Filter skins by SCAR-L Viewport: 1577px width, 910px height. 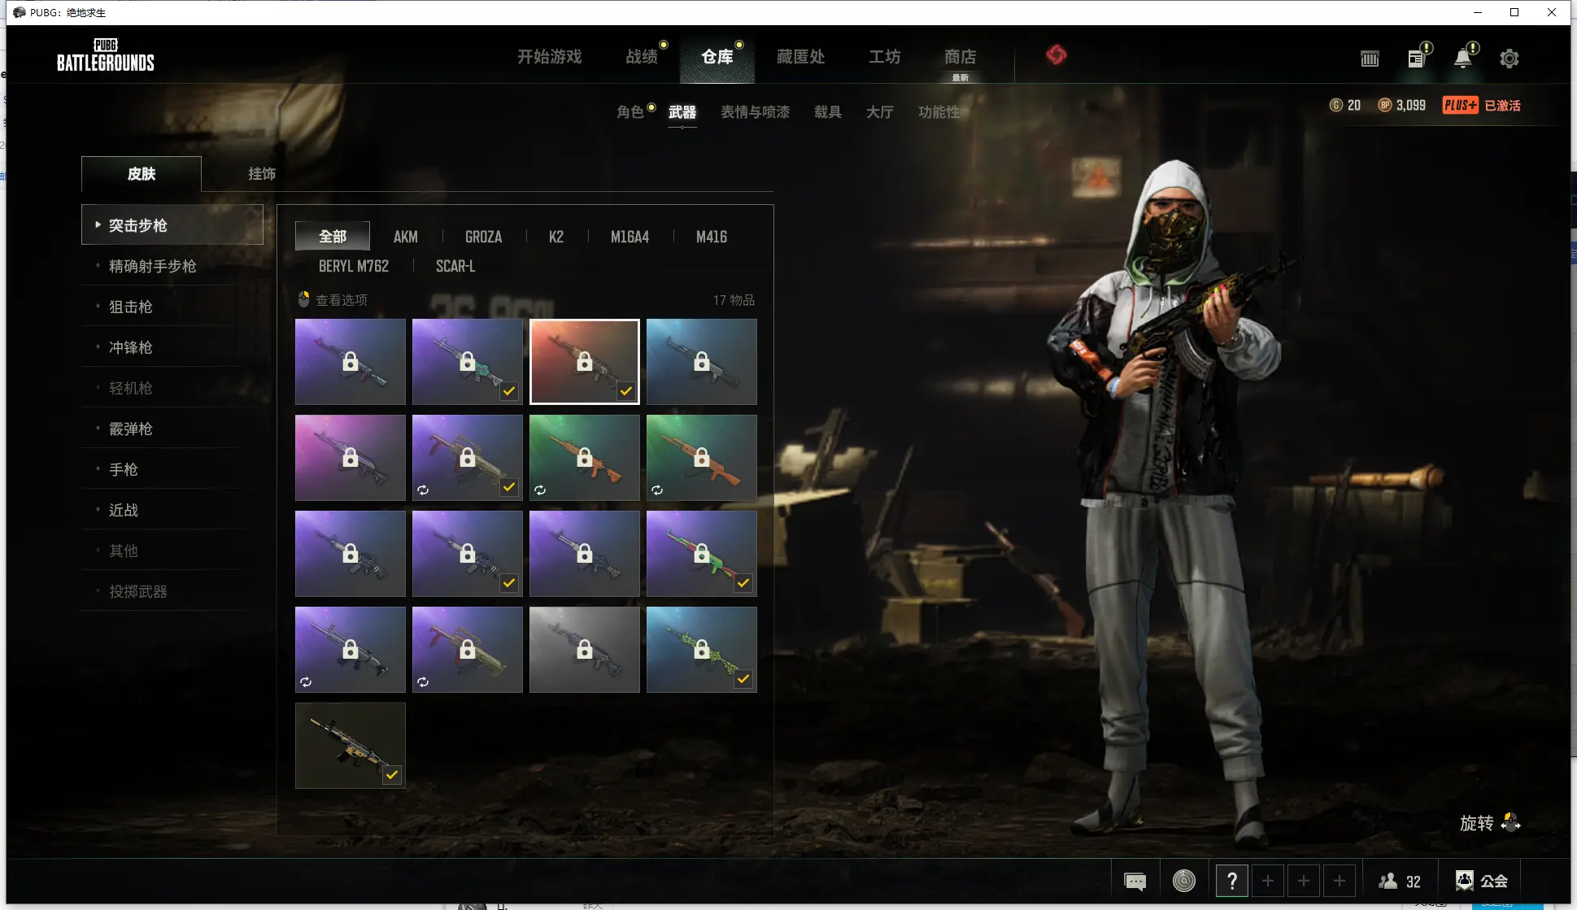click(x=455, y=266)
